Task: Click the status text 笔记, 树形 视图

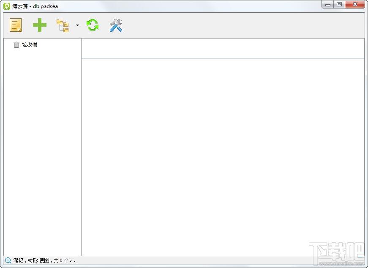Action: click(31, 260)
